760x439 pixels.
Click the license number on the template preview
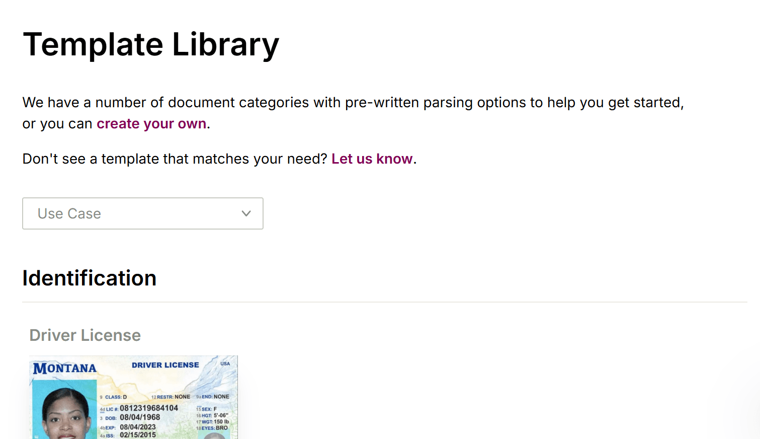149,407
